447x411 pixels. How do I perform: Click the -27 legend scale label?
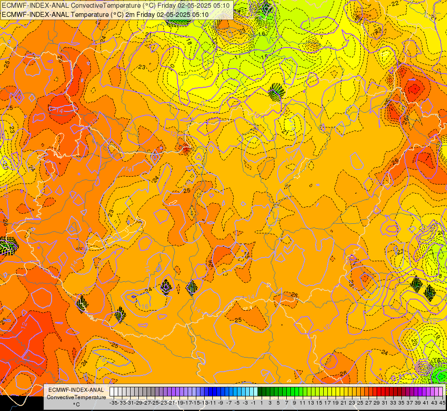147,403
